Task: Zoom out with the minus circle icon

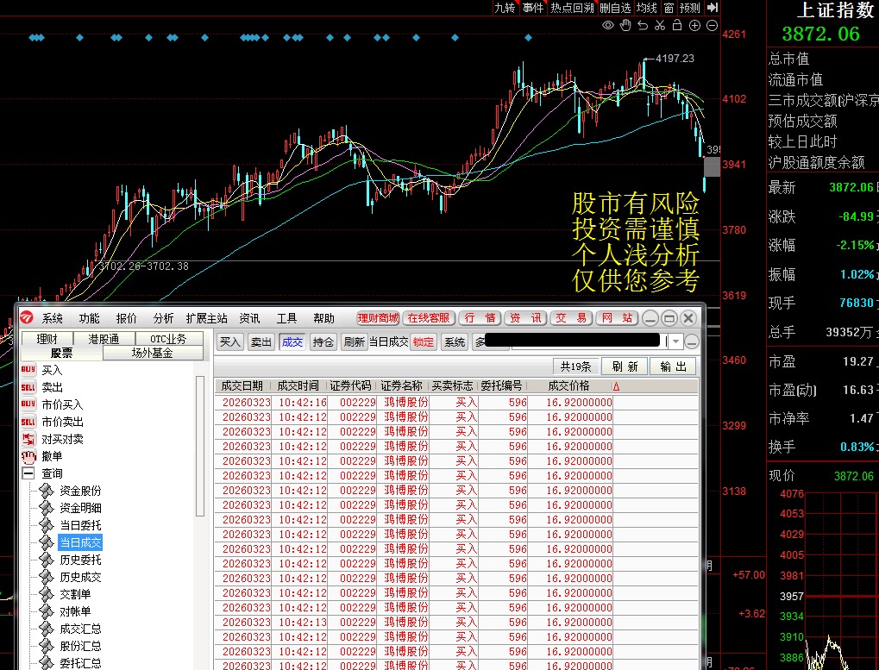Action: [x=712, y=26]
